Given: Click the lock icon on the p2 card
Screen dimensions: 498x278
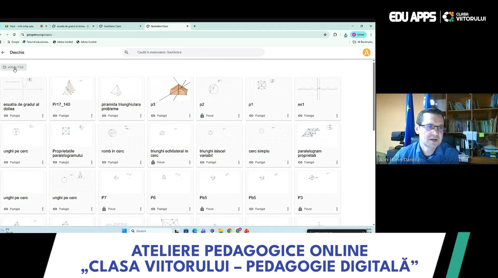Looking at the screenshot, I should point(202,116).
